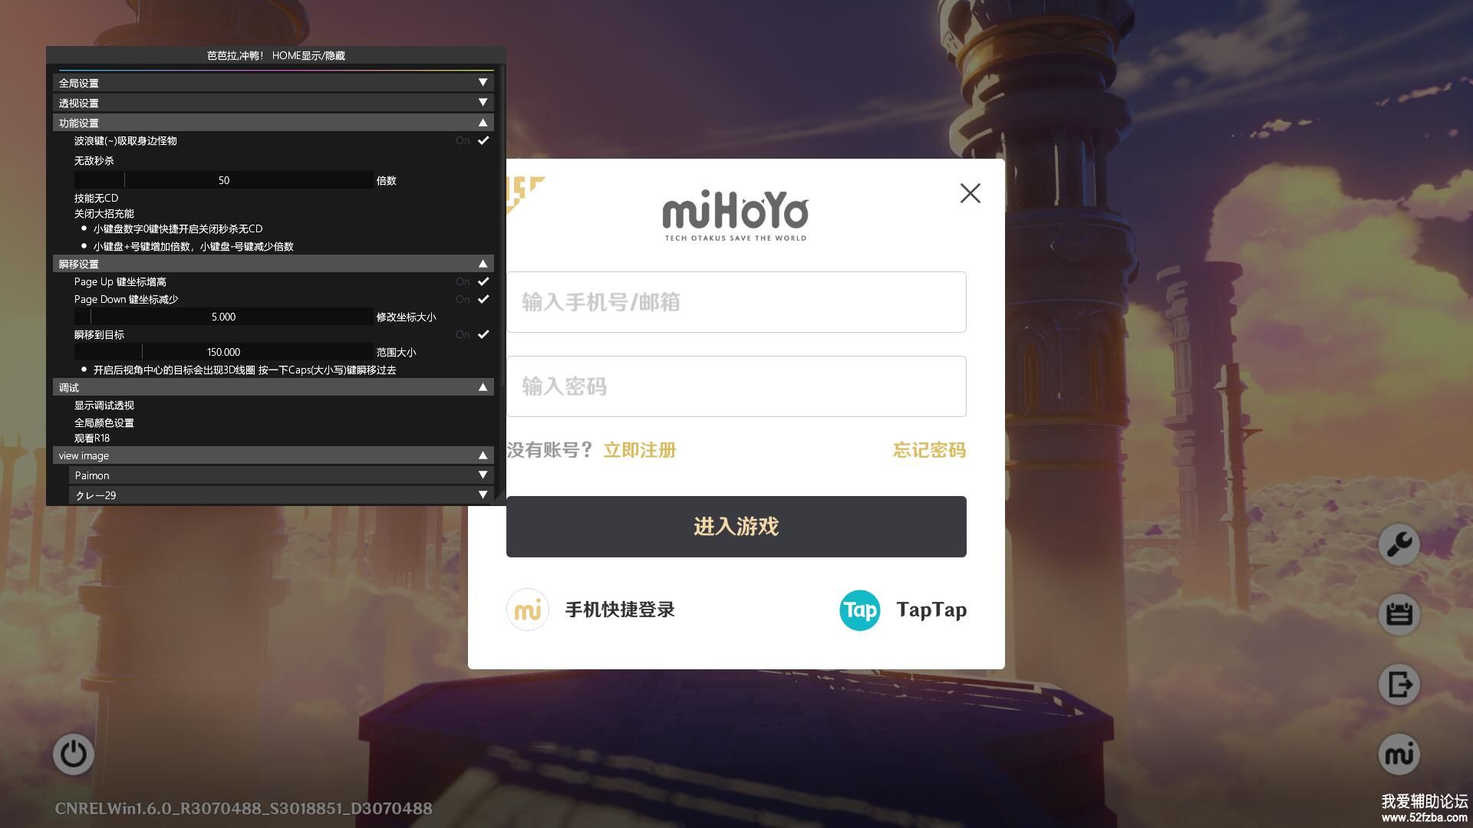Collapse the 调试 section

(x=273, y=387)
